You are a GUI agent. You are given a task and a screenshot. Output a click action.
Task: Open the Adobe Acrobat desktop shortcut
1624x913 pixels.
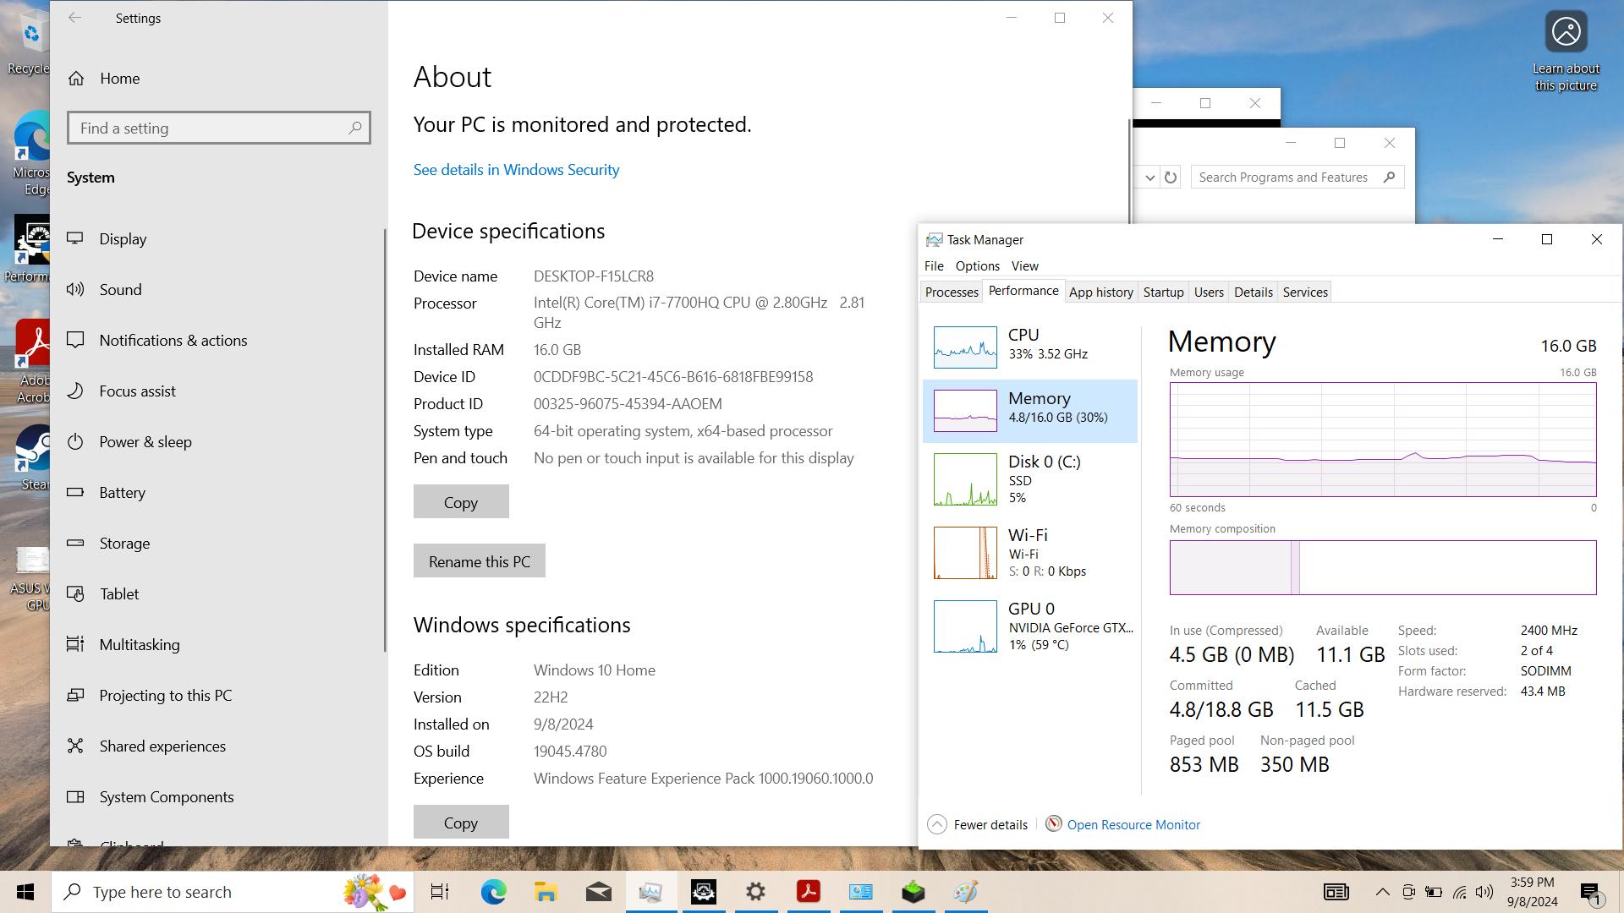tap(34, 362)
